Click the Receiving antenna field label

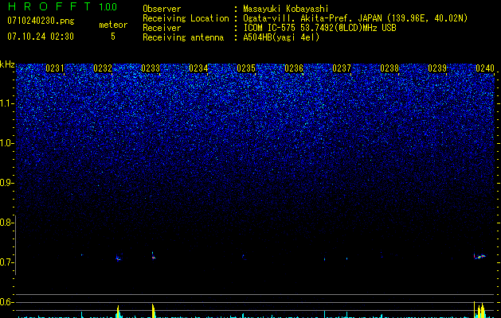(183, 37)
